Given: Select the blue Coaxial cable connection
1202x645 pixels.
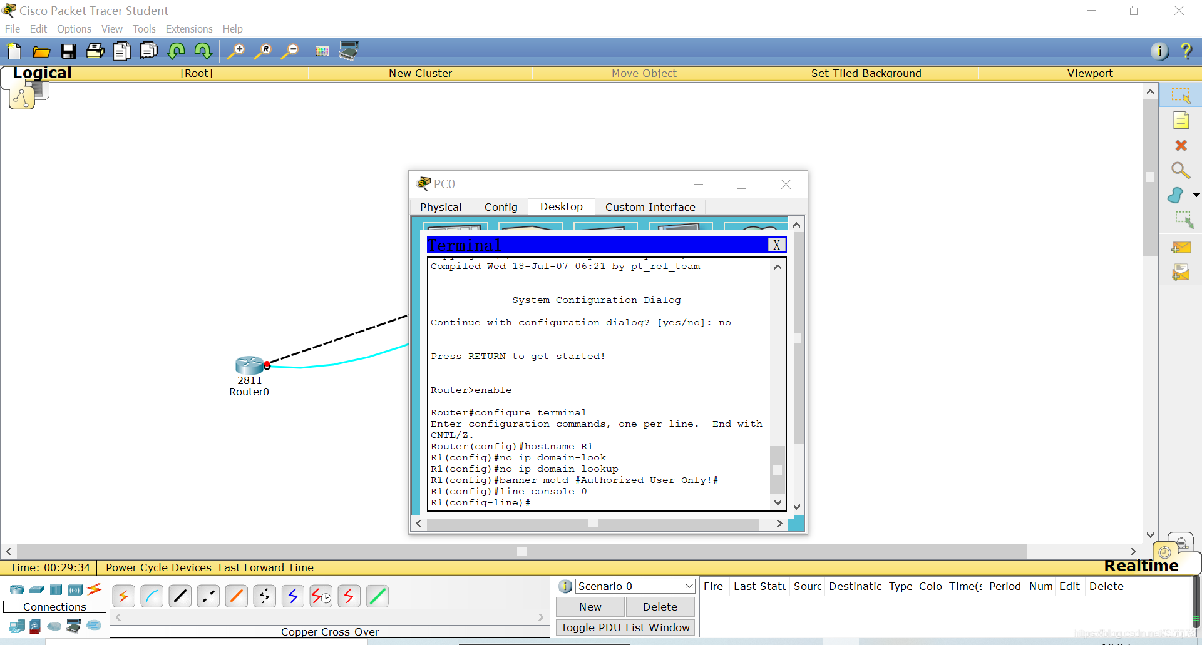Looking at the screenshot, I should coord(293,596).
